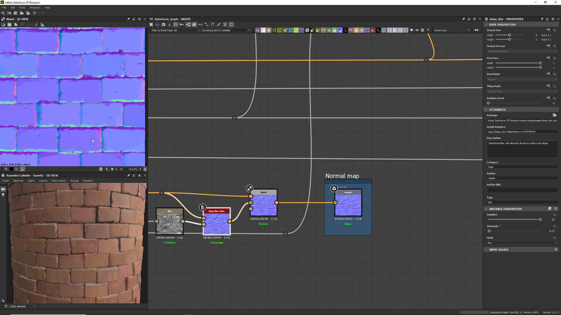Open the Materials menu in 3D view
561x315 pixels.
18,181
